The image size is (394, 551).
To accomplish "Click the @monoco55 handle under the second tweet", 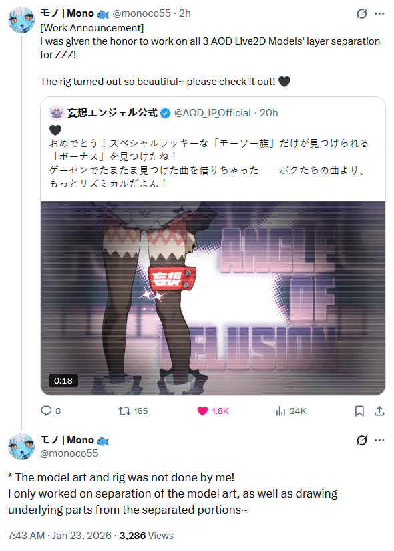I will pyautogui.click(x=69, y=453).
